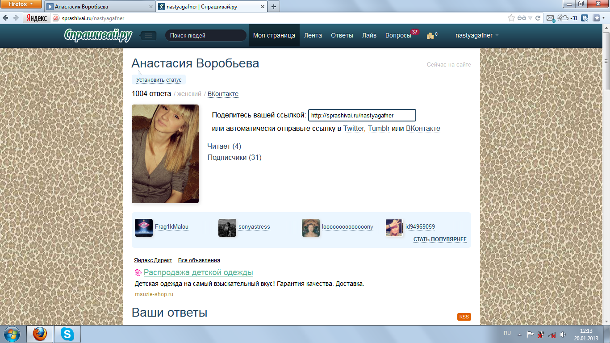Open the id94969059 profile link
Viewport: 610px width, 343px height.
[420, 227]
